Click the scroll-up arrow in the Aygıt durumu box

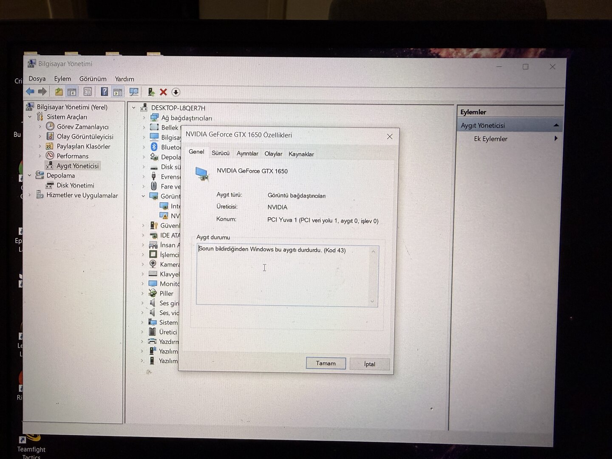(x=373, y=252)
